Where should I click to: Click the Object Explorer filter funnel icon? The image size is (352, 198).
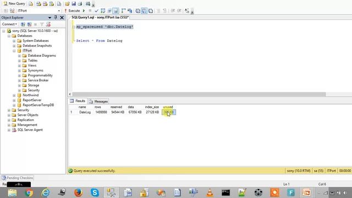(42, 24)
